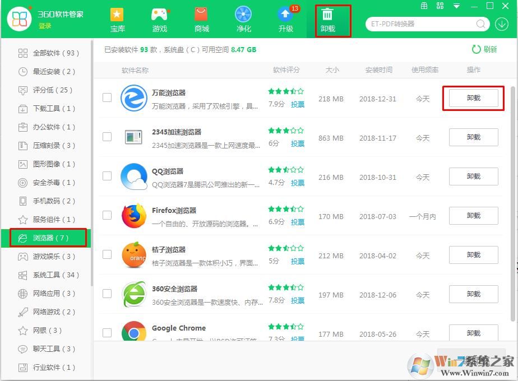This screenshot has width=518, height=381.
Task: Check the box for 万能浏览器
Action: pos(107,97)
